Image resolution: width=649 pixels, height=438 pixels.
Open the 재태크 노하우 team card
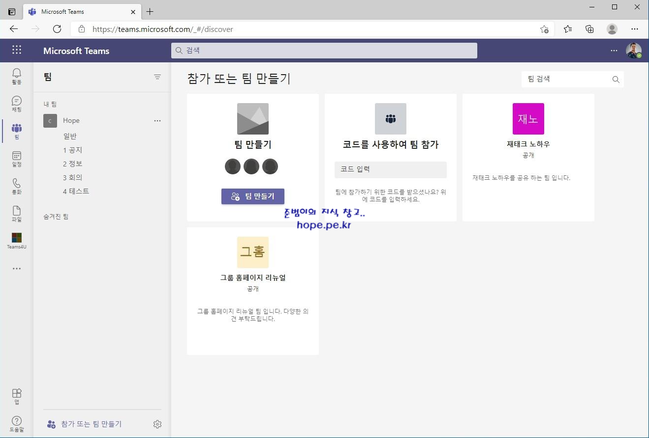528,158
